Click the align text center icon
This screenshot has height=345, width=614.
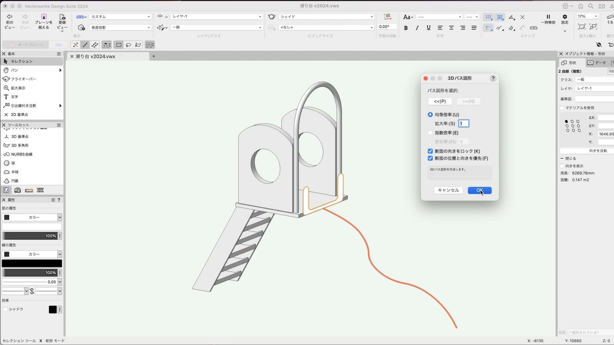451,28
